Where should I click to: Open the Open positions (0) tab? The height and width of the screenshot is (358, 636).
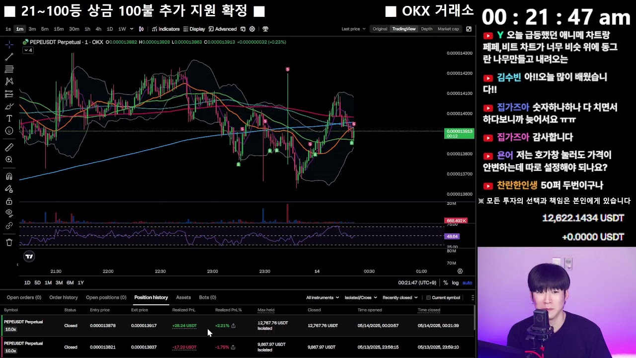(x=106, y=297)
